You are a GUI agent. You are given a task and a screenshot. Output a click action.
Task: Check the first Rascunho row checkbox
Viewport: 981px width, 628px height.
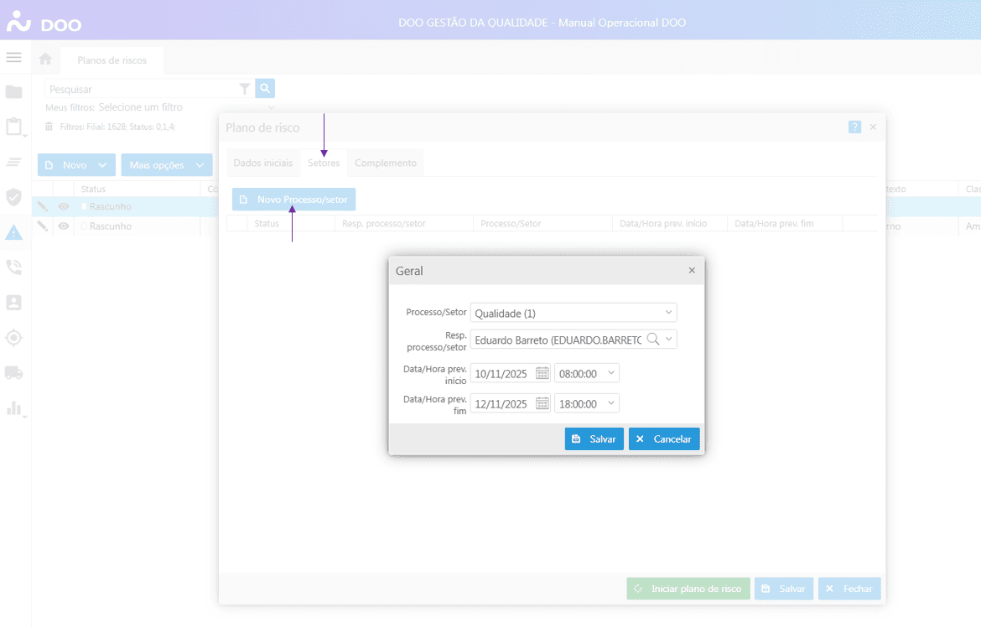coord(84,206)
